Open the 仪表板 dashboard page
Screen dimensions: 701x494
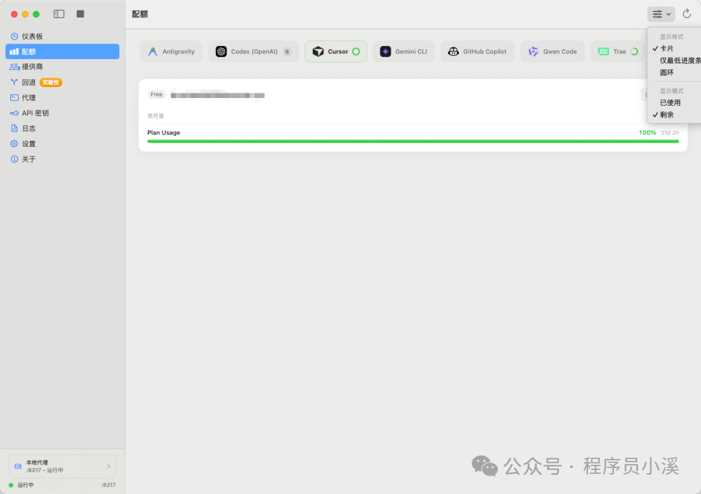tap(62, 36)
